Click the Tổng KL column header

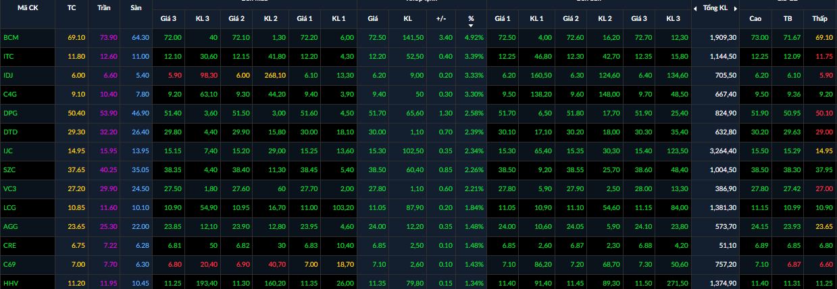(715, 8)
